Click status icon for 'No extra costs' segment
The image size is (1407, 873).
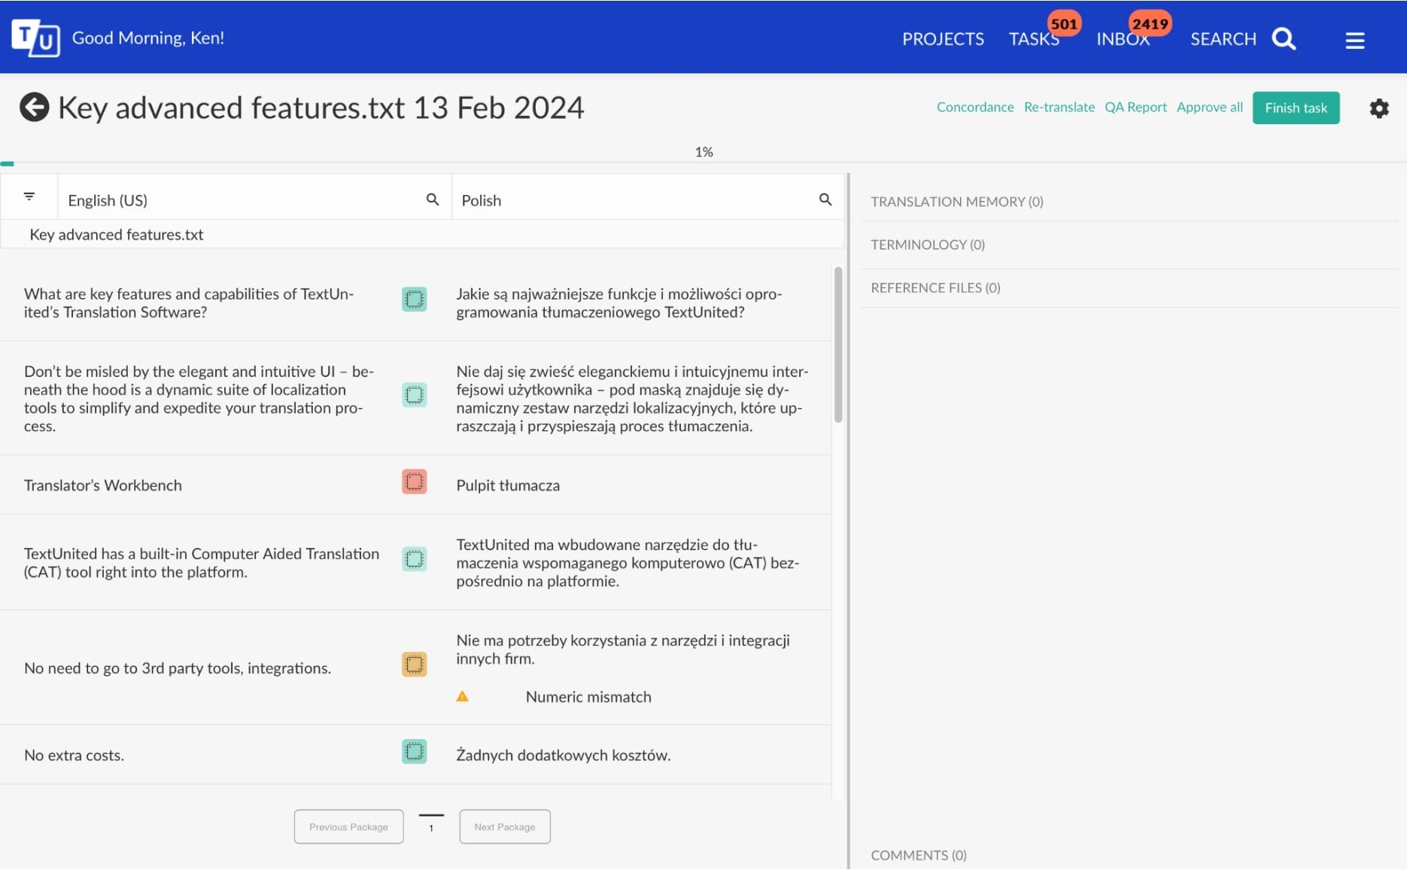[x=415, y=751]
